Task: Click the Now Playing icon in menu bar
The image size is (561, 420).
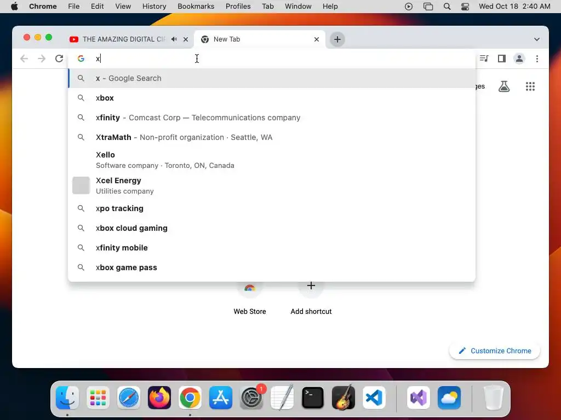Action: [x=409, y=7]
